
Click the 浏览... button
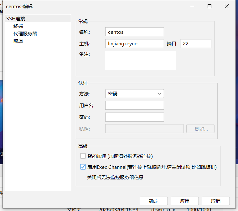tap(200, 129)
